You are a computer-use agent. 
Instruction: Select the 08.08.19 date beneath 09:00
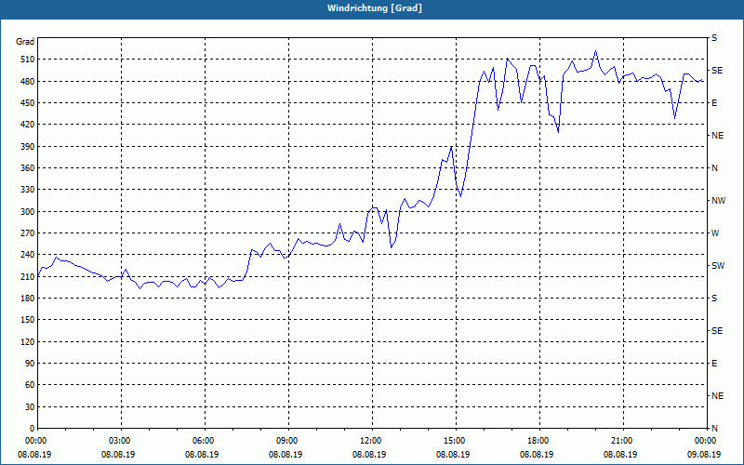coord(286,455)
